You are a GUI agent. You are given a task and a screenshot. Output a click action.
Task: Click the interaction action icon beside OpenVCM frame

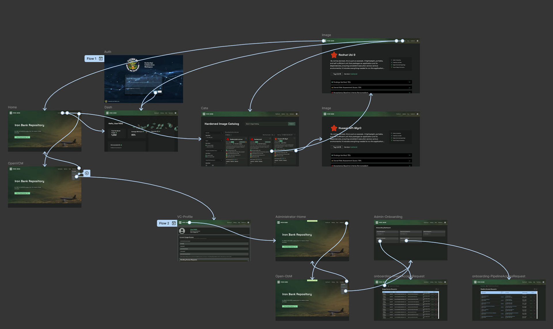coord(87,173)
